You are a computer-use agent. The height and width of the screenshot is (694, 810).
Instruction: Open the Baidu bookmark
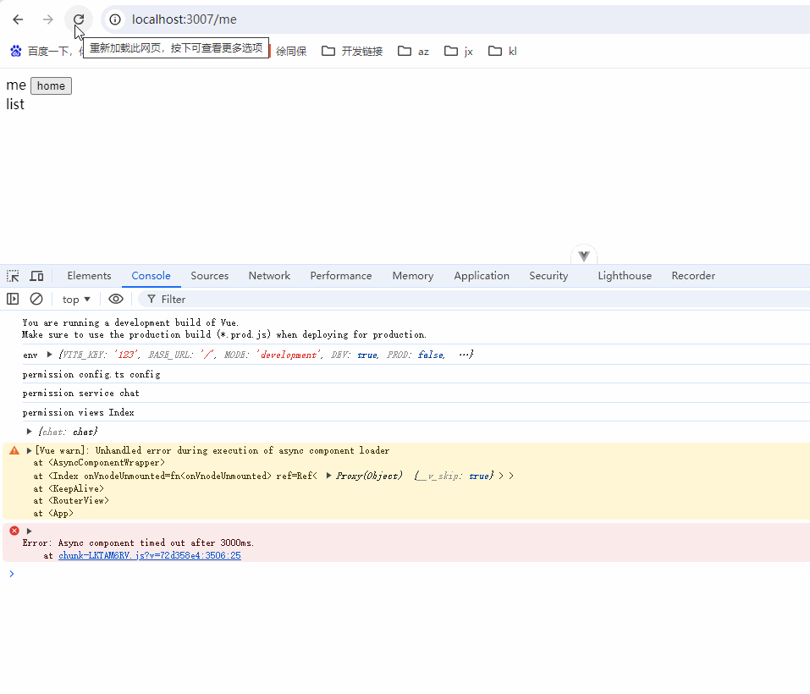[x=47, y=51]
